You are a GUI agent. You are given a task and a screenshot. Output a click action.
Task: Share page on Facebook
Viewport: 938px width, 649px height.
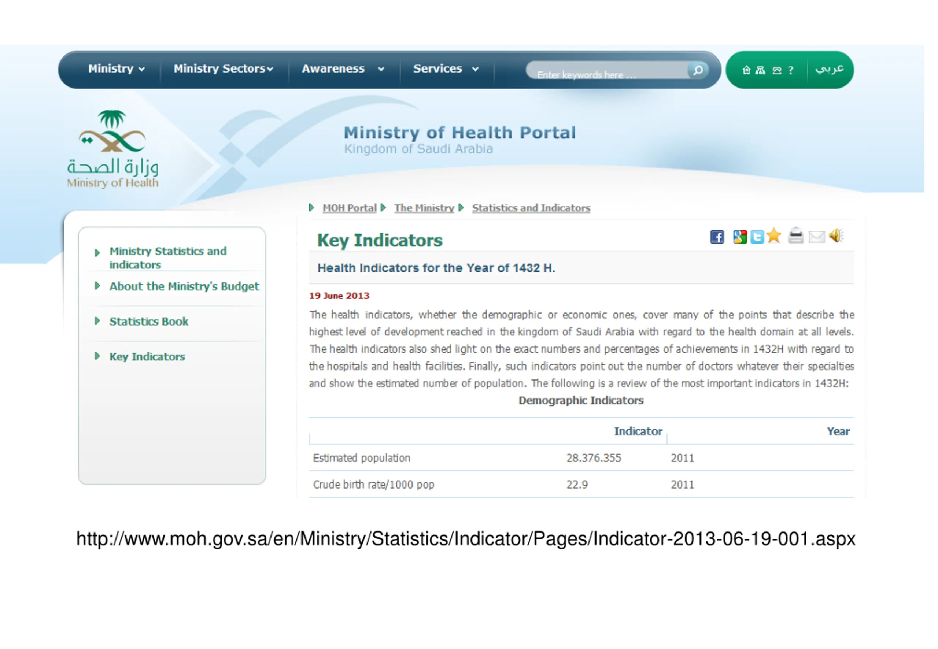point(717,237)
